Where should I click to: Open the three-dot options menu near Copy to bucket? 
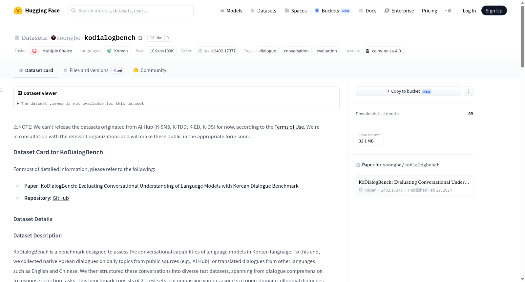pyautogui.click(x=469, y=91)
